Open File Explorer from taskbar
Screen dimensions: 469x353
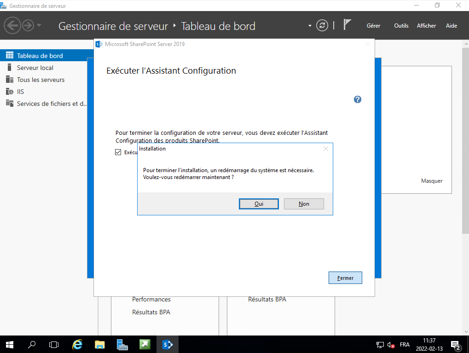pos(99,345)
